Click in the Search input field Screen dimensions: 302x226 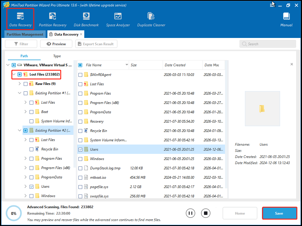pyautogui.click(x=268, y=44)
